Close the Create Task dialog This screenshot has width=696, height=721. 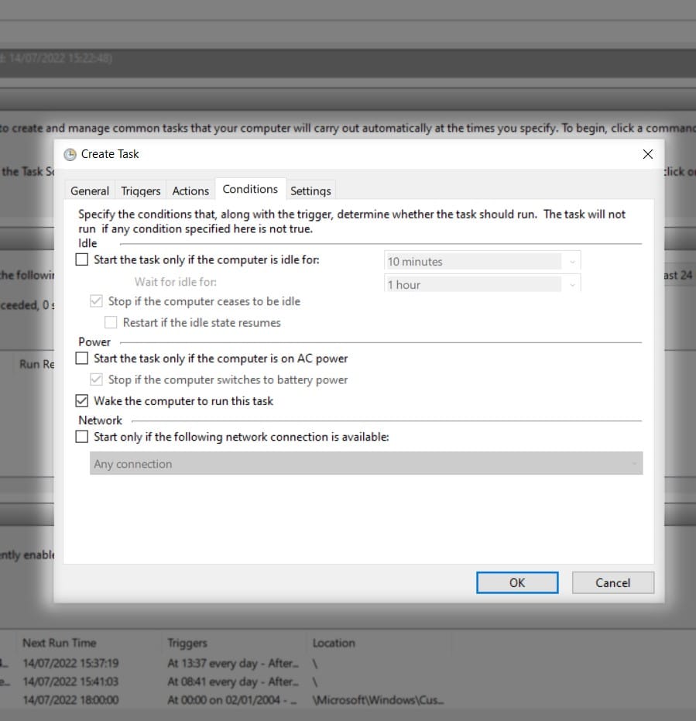648,154
